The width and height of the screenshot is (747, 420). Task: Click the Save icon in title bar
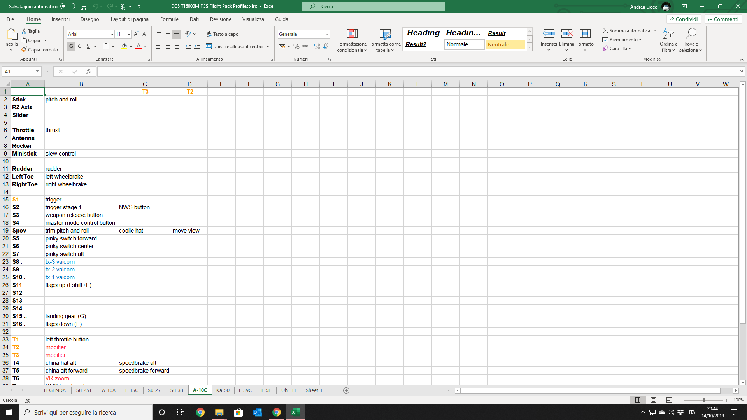[x=84, y=6]
